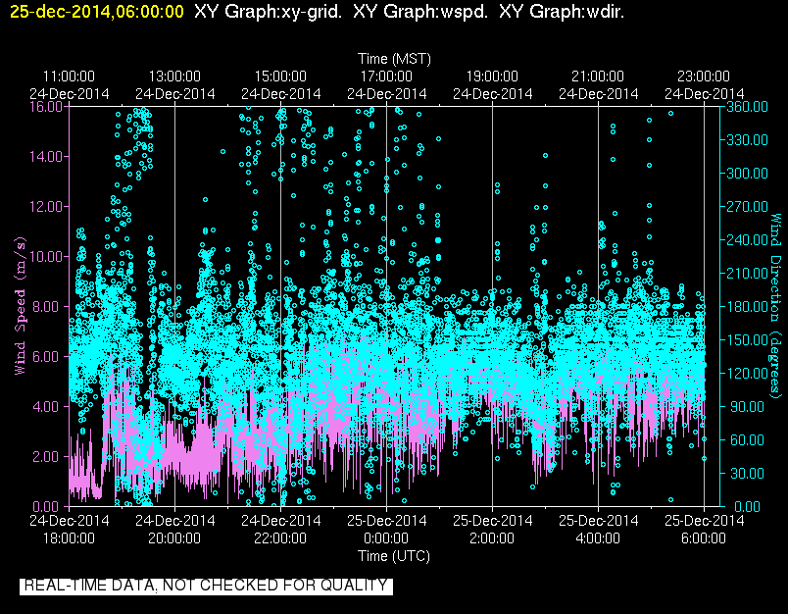Click the '2.00' wind speed tick label
This screenshot has width=788, height=614.
pos(49,457)
